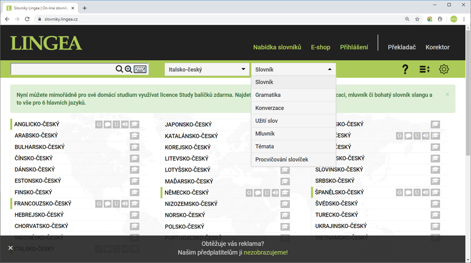471x263 pixels.
Task: Click graduation cap icon for Ukrajinsko-český
Action: click(435, 226)
